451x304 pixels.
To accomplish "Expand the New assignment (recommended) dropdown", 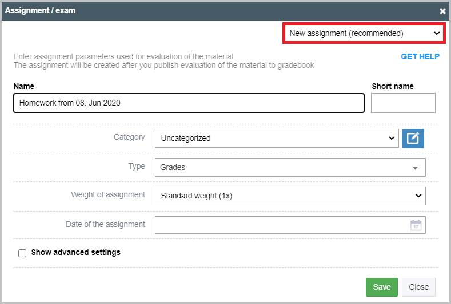I will 364,33.
